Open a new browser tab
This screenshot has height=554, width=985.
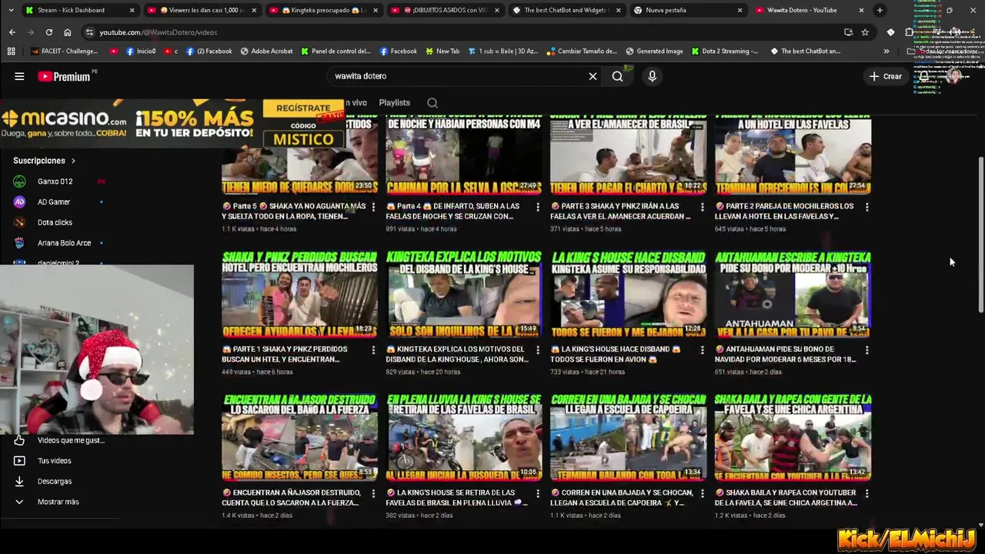pyautogui.click(x=880, y=10)
